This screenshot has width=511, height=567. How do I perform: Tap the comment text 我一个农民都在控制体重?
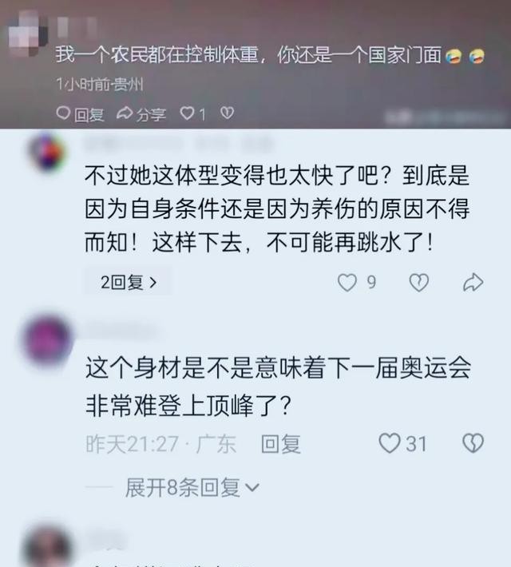pyautogui.click(x=157, y=55)
